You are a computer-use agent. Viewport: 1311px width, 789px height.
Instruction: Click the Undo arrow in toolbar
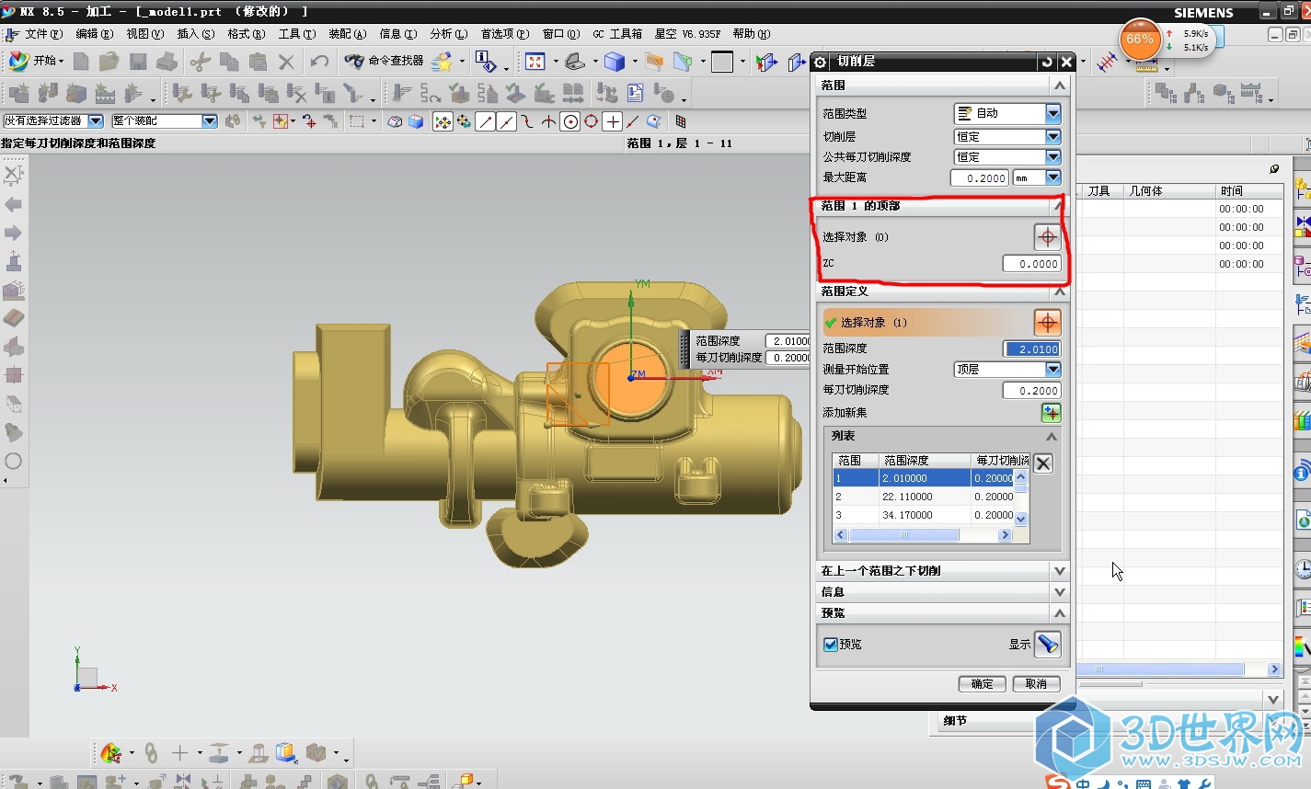pyautogui.click(x=319, y=62)
